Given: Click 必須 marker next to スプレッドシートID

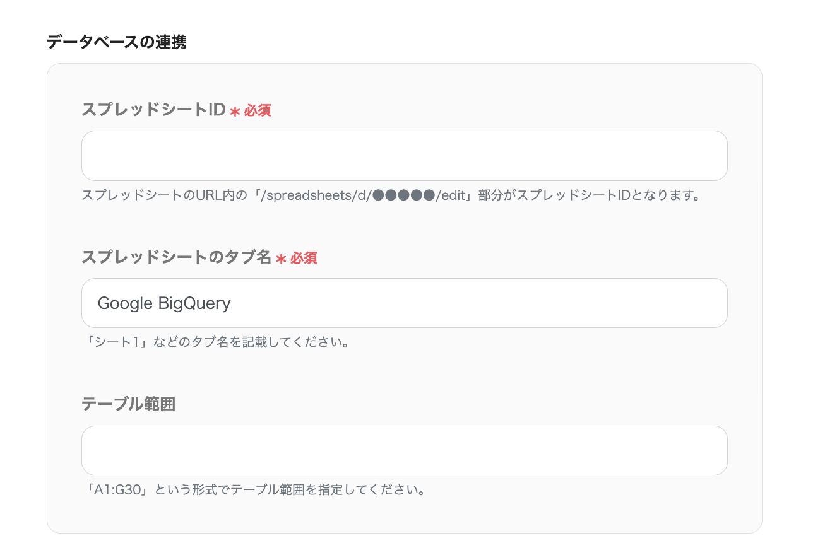Looking at the screenshot, I should (x=258, y=110).
